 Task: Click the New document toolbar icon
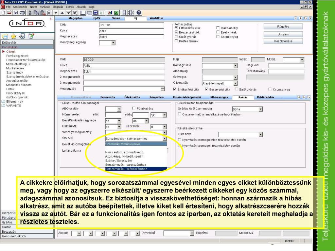[x=3, y=13]
